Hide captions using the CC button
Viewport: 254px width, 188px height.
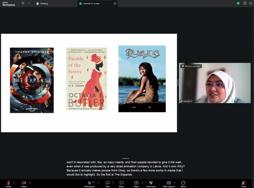point(169,183)
